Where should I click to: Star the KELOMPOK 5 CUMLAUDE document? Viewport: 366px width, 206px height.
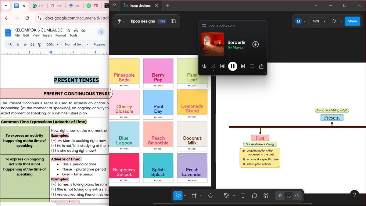click(69, 30)
